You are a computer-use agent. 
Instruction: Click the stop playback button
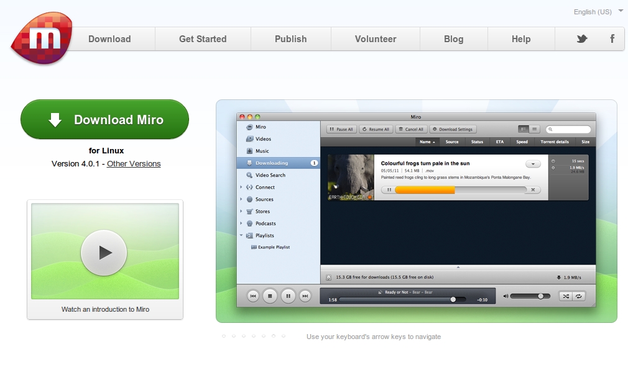(270, 296)
